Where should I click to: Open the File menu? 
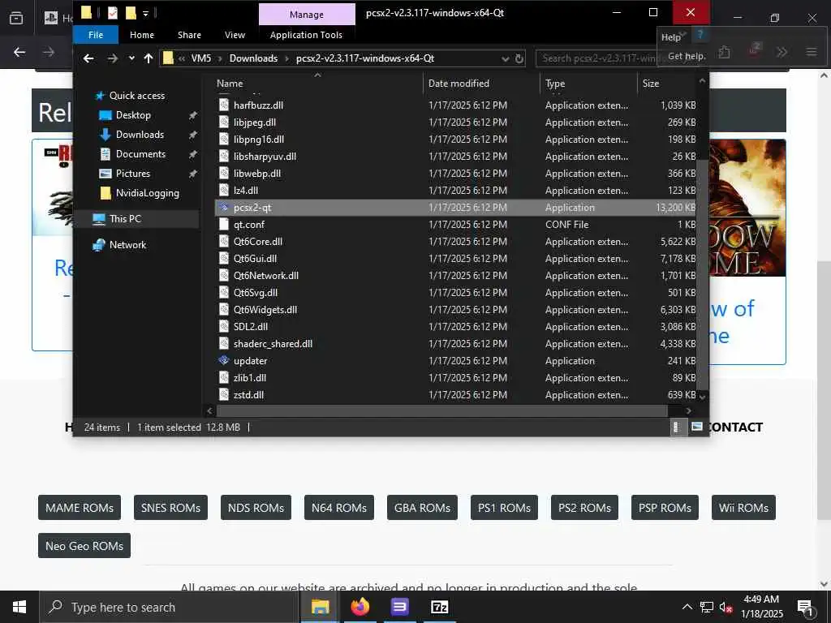pyautogui.click(x=96, y=35)
